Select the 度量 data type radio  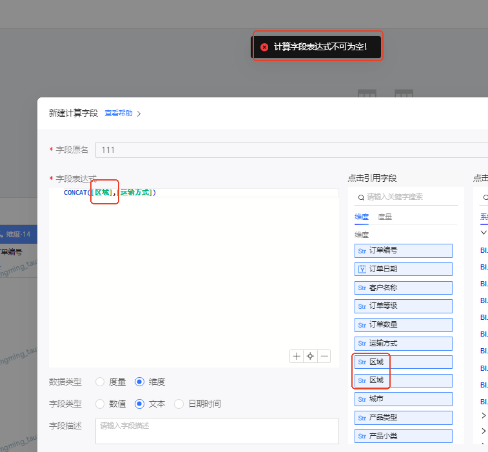click(x=100, y=382)
